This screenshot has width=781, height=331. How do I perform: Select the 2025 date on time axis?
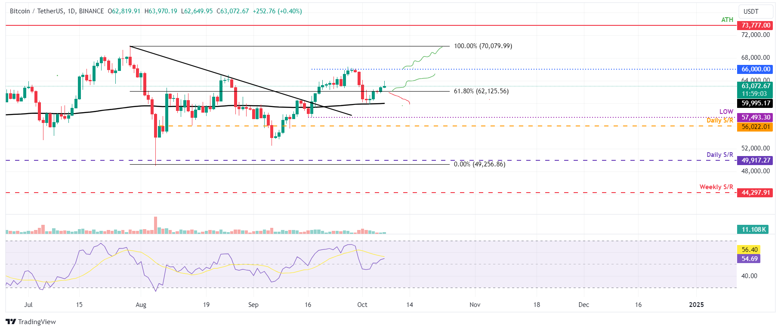pos(696,305)
